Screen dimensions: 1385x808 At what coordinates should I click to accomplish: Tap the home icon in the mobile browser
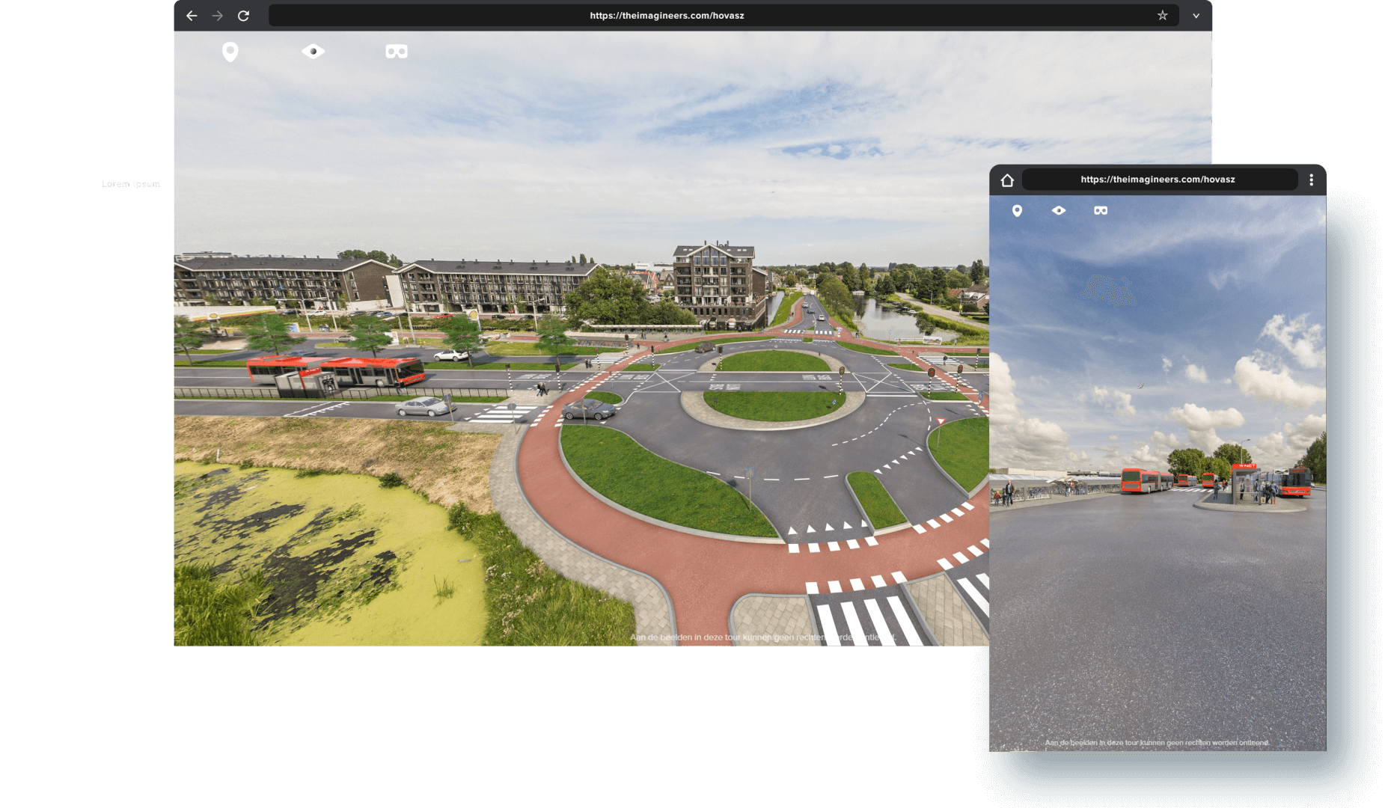(x=1007, y=180)
